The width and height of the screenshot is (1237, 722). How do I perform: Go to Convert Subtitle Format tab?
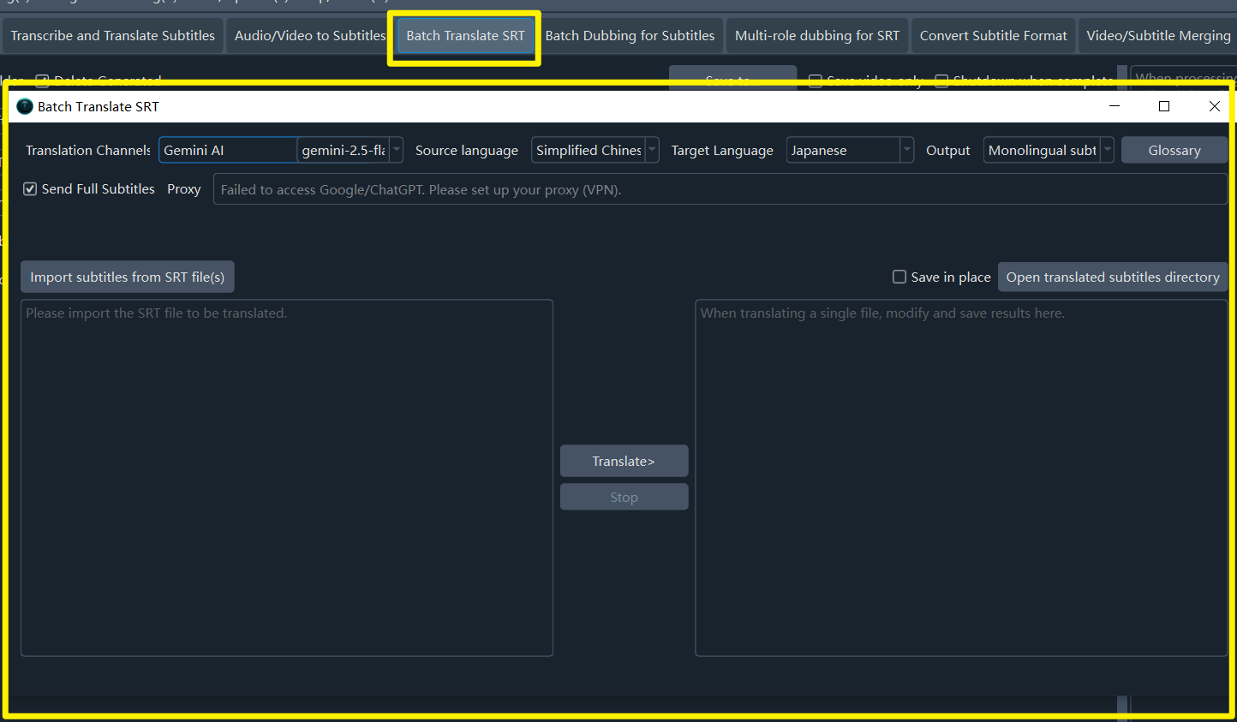click(993, 36)
